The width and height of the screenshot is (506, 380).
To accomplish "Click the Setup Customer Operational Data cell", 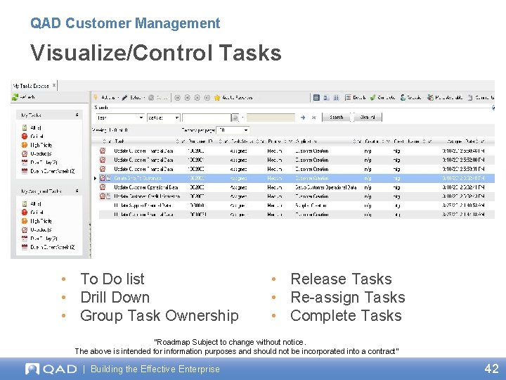I will click(326, 187).
